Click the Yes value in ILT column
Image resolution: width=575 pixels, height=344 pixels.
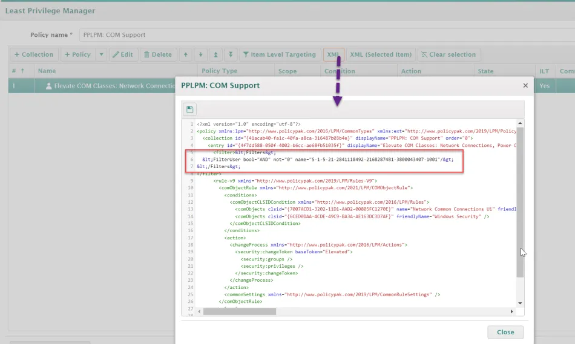pyautogui.click(x=545, y=86)
